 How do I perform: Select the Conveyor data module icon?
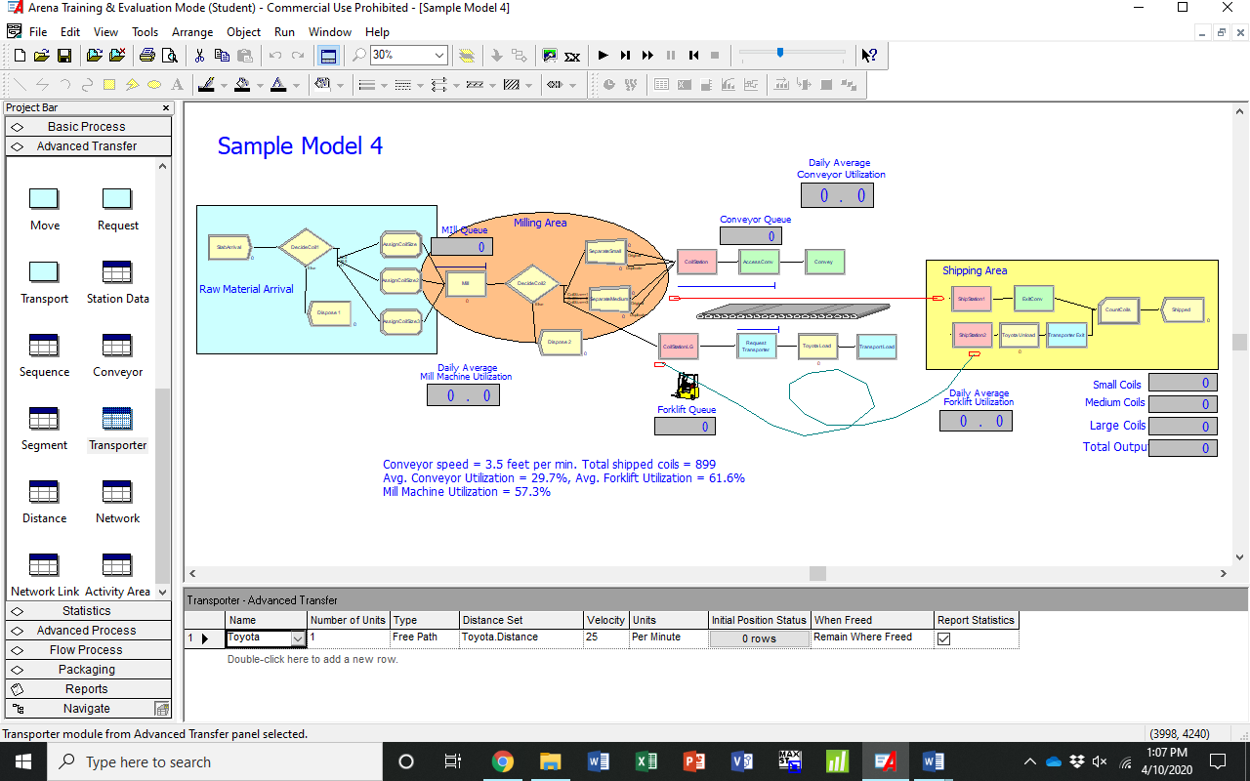pyautogui.click(x=117, y=355)
